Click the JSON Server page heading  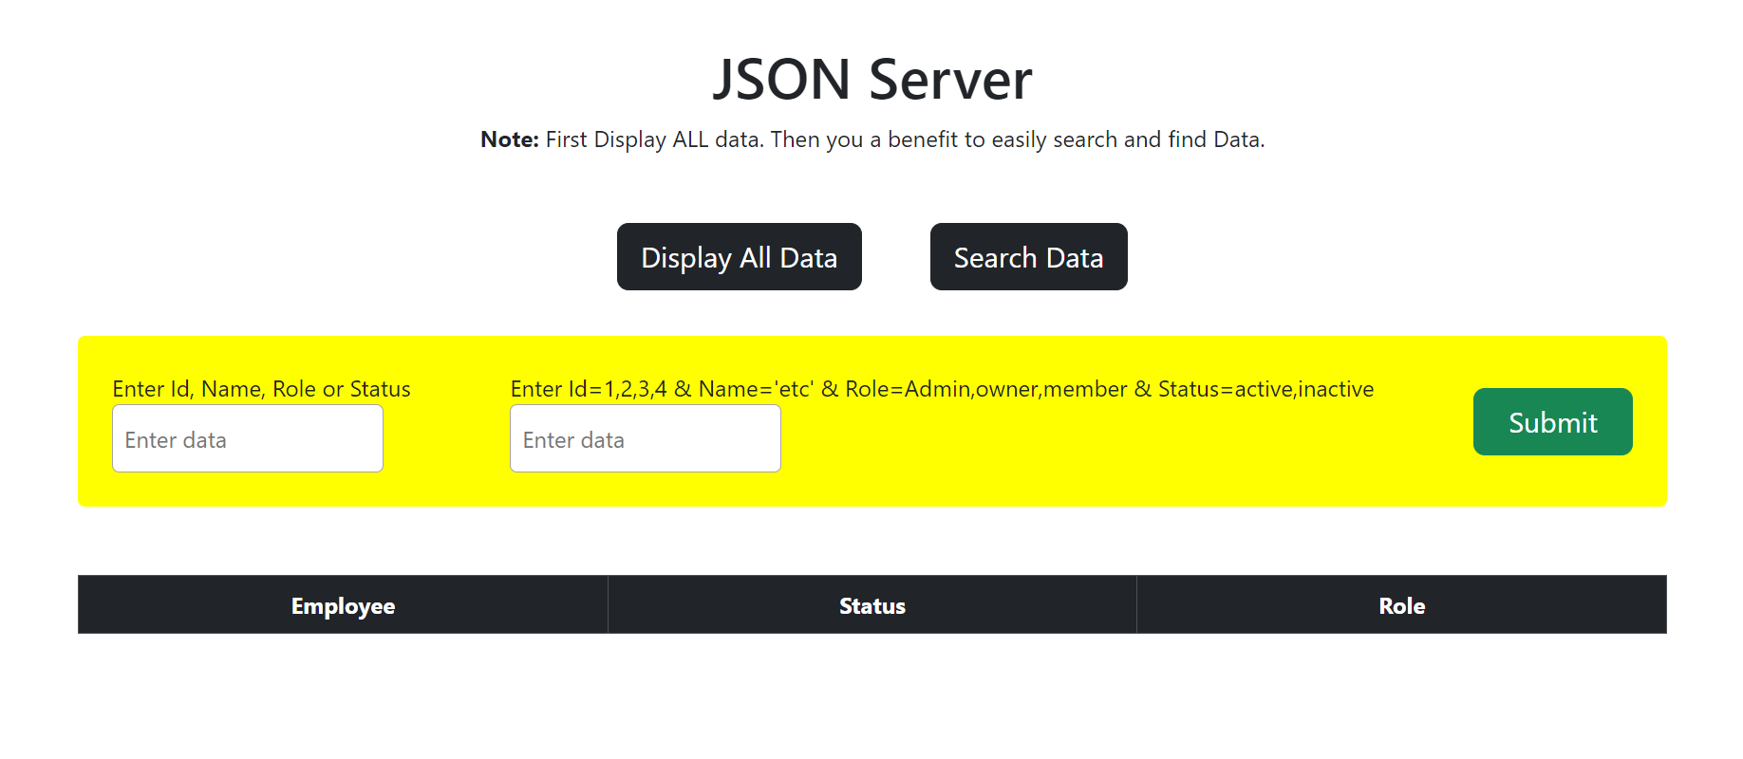(x=872, y=79)
